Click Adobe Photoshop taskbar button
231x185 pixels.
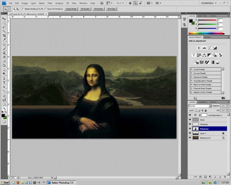62,183
